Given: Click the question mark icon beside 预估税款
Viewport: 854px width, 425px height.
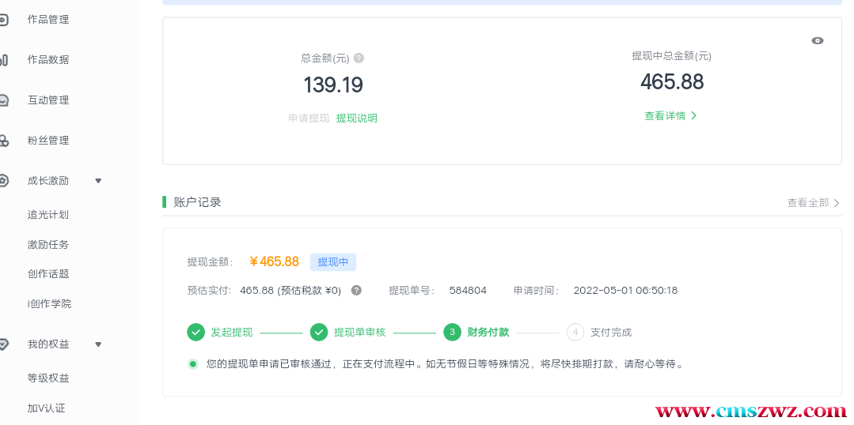Looking at the screenshot, I should [x=356, y=291].
